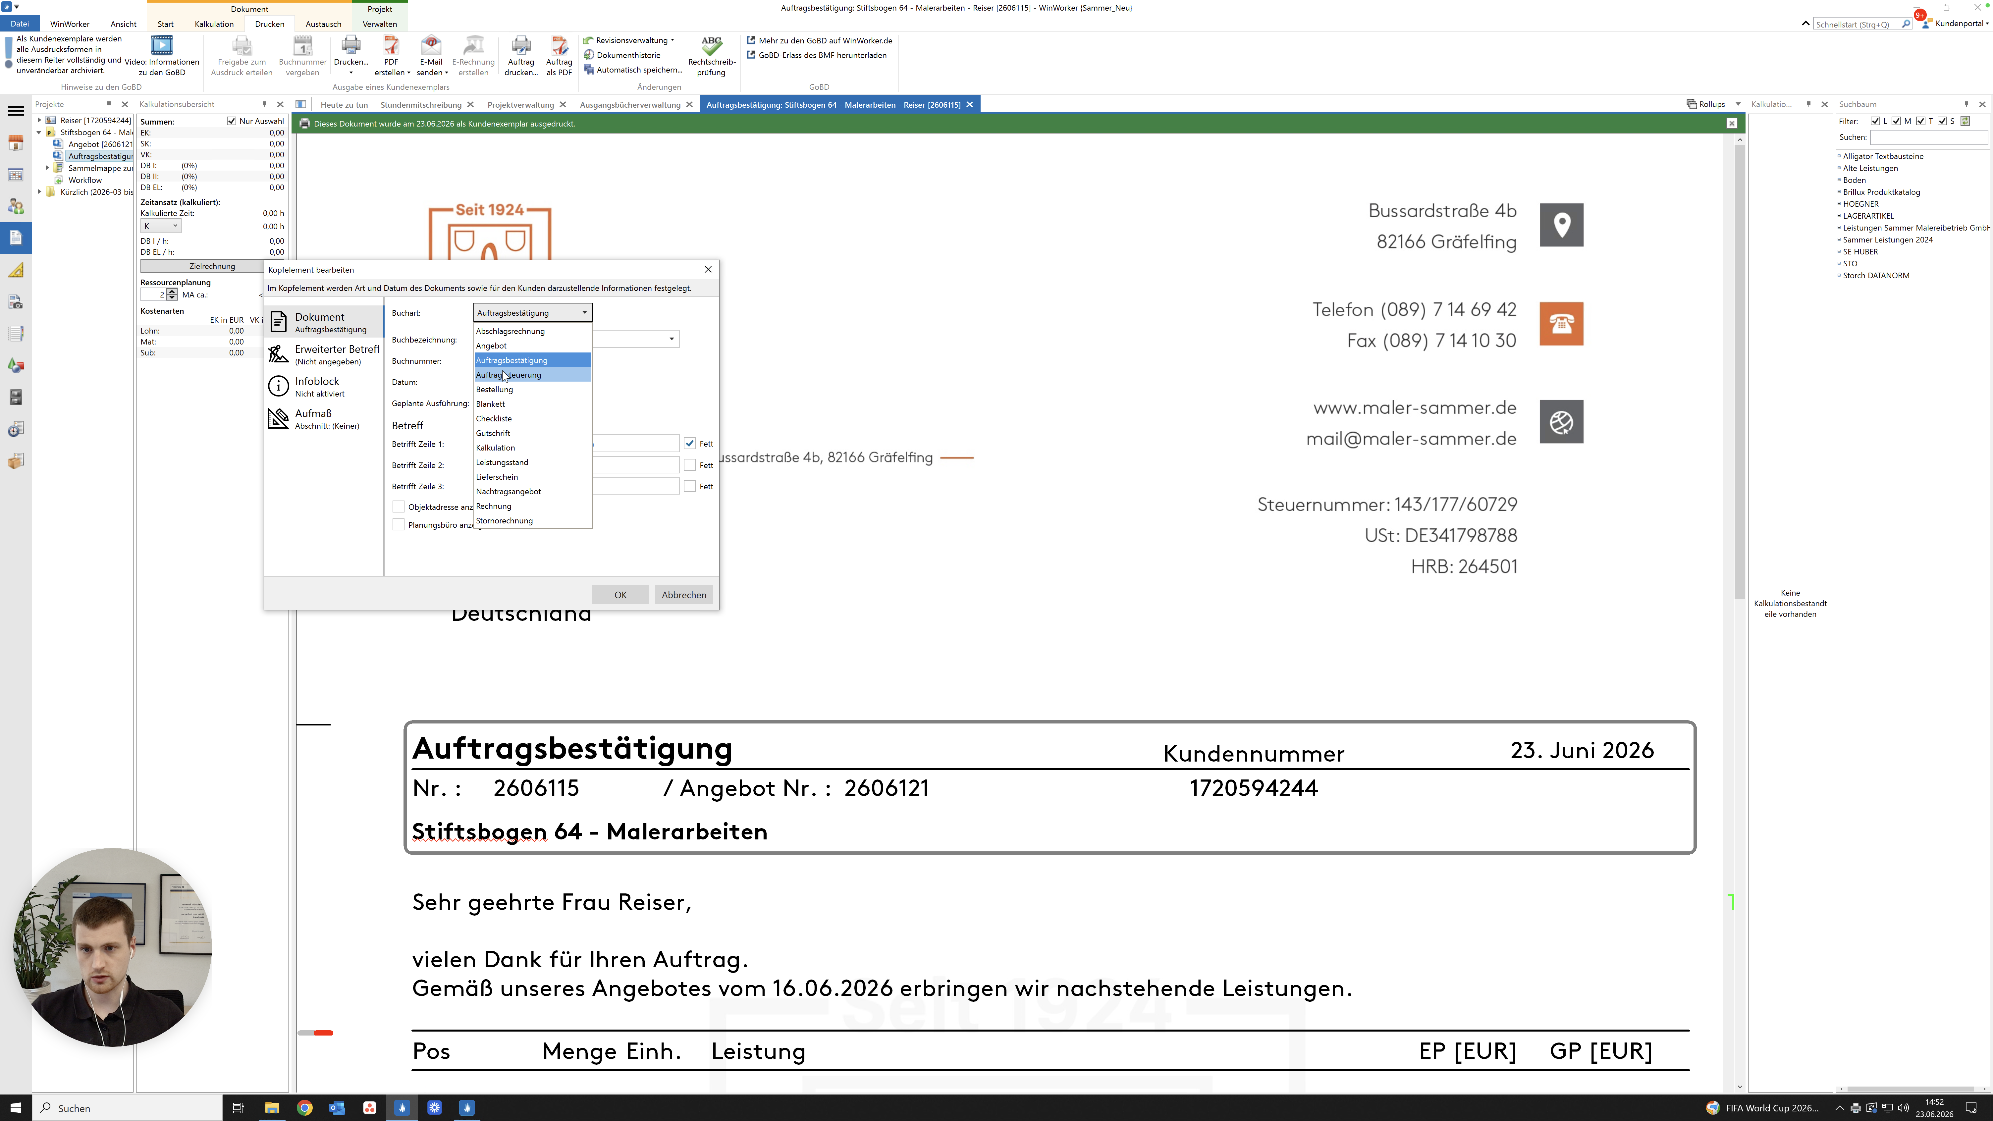Select Dokument section in Kopfelement dialog
The height and width of the screenshot is (1121, 1993).
pos(325,322)
